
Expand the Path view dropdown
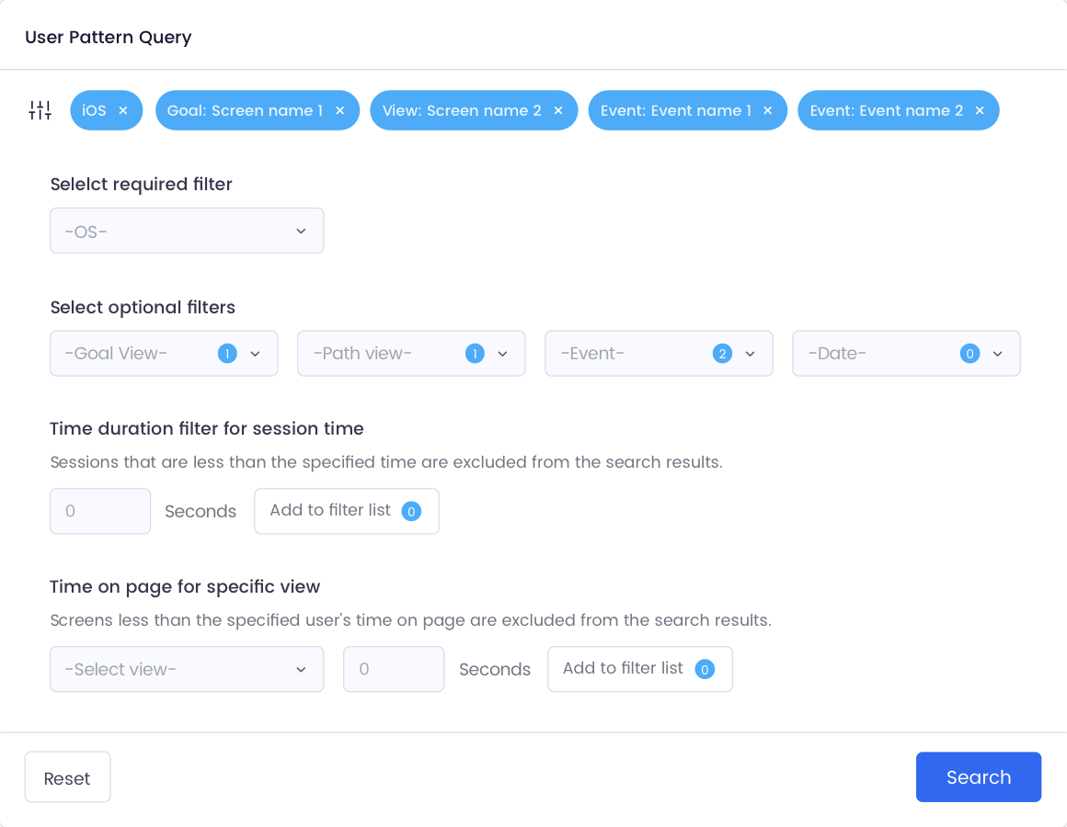click(x=411, y=354)
